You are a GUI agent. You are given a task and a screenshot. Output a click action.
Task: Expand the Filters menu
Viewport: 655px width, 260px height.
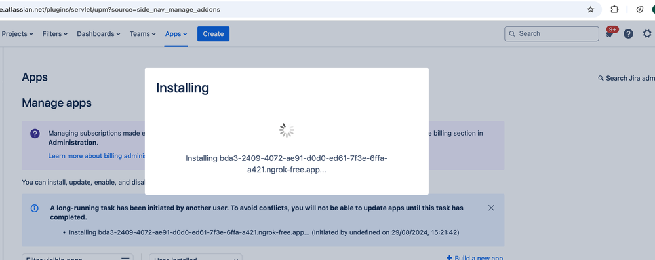pyautogui.click(x=54, y=34)
